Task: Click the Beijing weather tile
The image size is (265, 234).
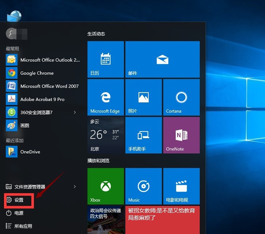Action: coord(105,135)
